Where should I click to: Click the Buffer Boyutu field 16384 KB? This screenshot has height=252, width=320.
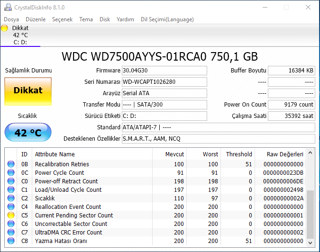coord(292,71)
